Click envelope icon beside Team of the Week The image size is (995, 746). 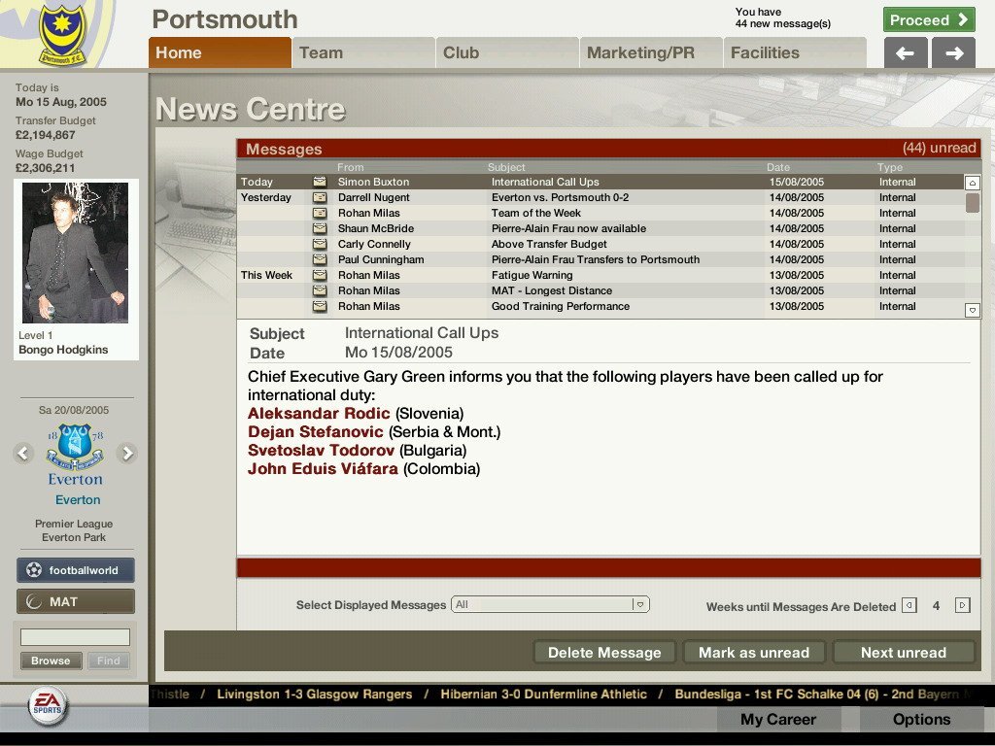(x=320, y=213)
